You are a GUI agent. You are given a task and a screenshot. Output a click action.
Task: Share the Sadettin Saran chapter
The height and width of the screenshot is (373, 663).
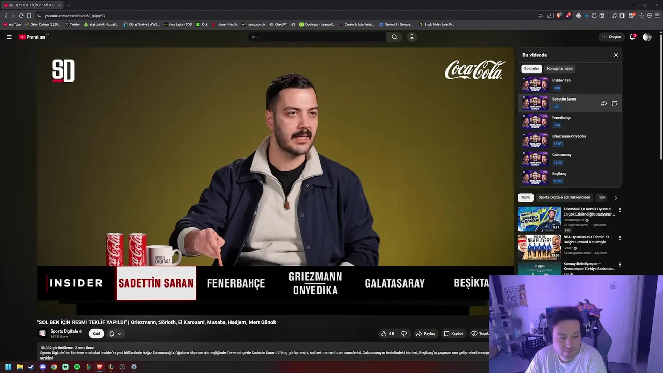pyautogui.click(x=604, y=103)
